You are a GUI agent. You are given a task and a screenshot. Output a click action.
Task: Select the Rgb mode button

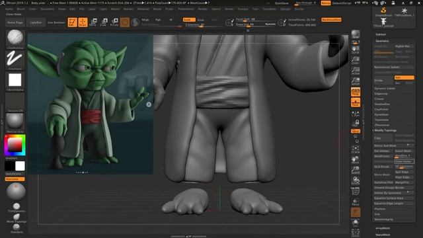pos(158,20)
